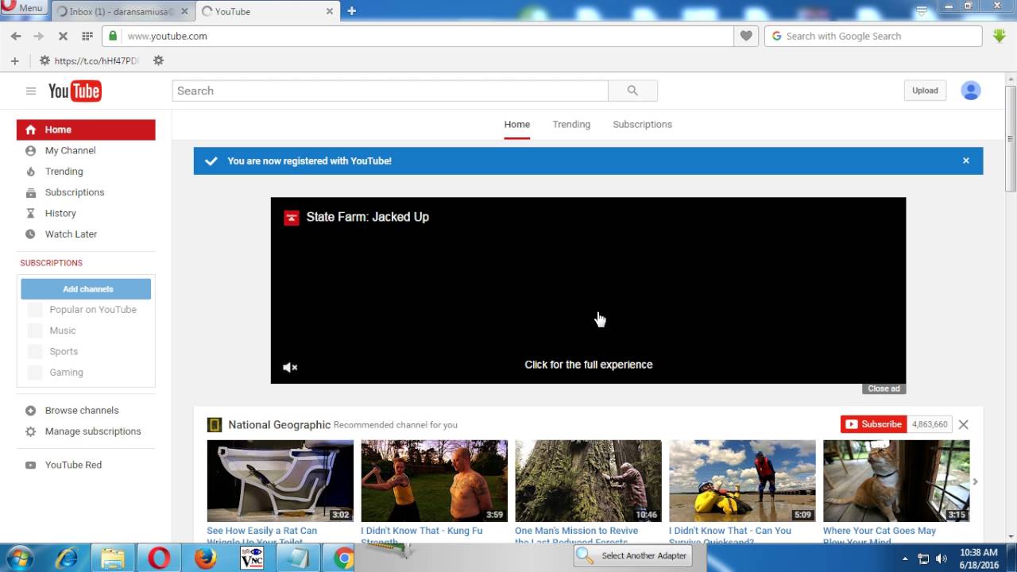Switch to the Trending top tab

[x=571, y=125]
